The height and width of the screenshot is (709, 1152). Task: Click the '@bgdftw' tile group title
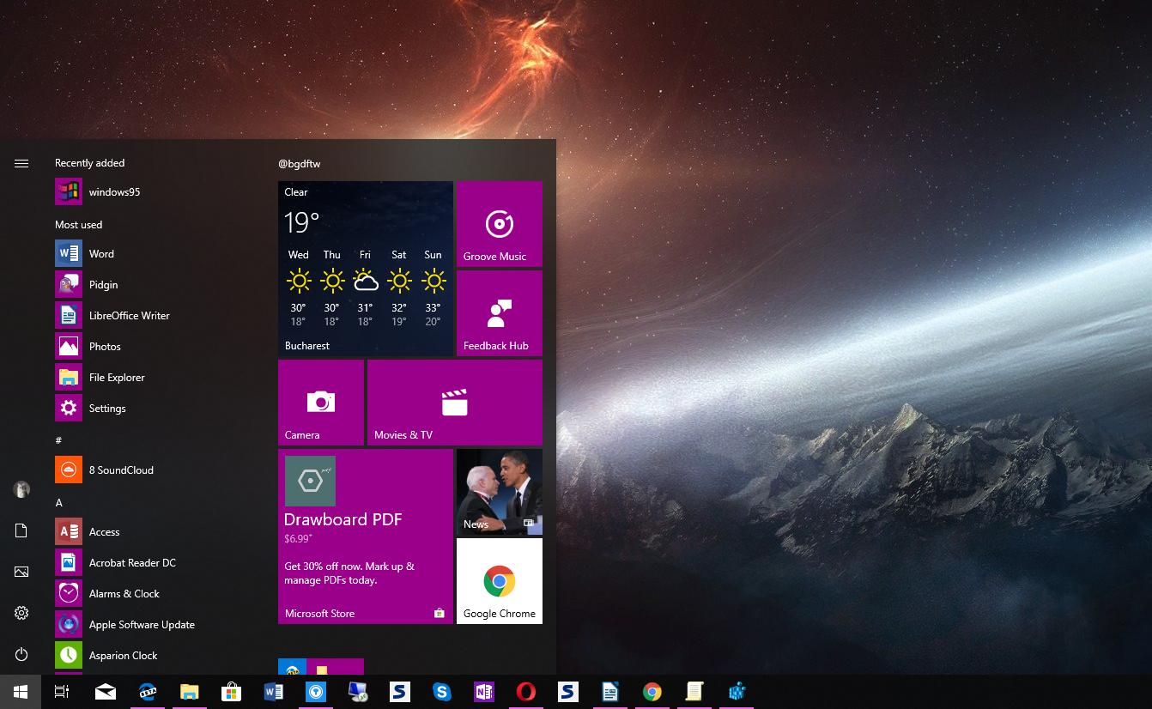click(299, 164)
